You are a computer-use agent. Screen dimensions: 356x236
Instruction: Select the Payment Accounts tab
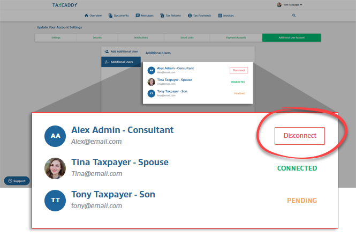pyautogui.click(x=236, y=38)
